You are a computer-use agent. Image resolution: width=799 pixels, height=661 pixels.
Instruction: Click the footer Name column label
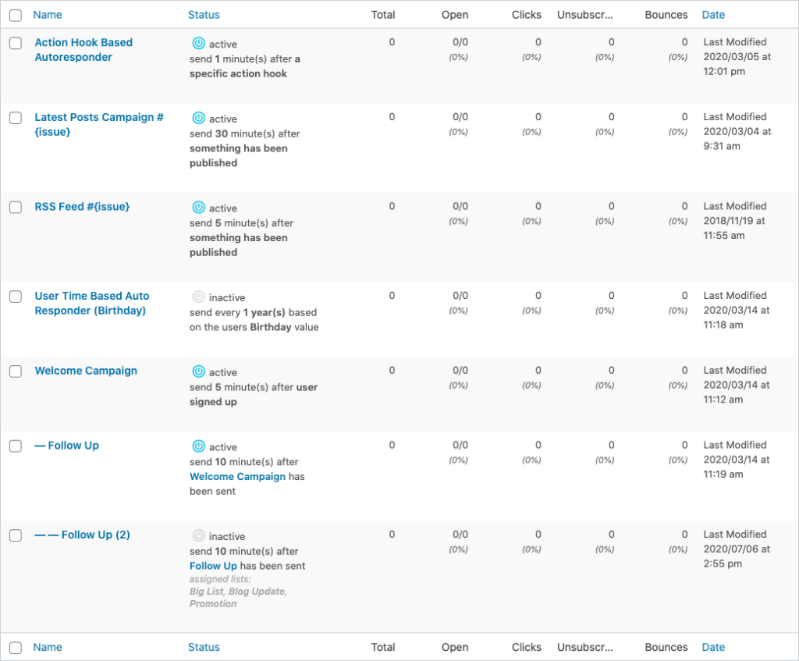tap(48, 647)
